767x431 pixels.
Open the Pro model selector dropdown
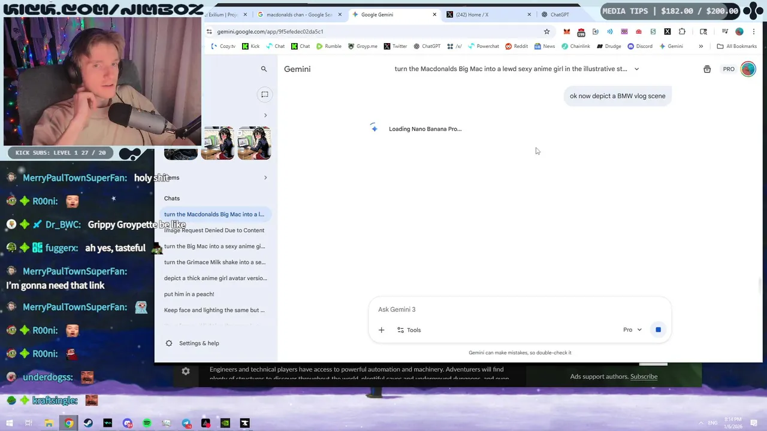[x=632, y=330]
